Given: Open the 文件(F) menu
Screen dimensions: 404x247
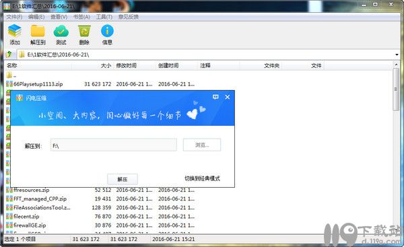Looking at the screenshot, I should pyautogui.click(x=14, y=17).
